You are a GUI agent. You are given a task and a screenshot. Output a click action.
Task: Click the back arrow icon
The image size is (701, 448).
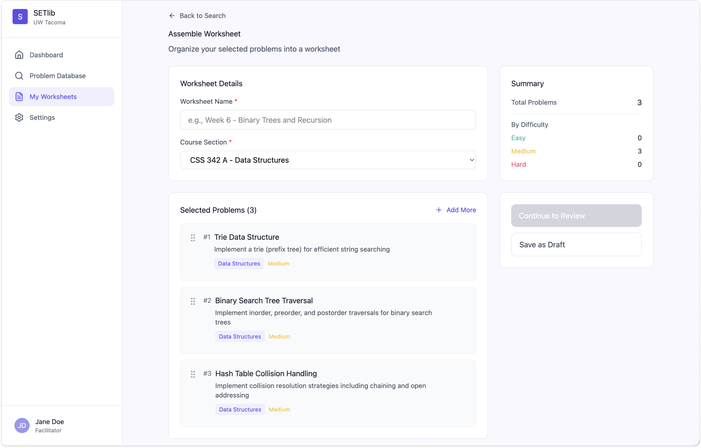pyautogui.click(x=172, y=16)
